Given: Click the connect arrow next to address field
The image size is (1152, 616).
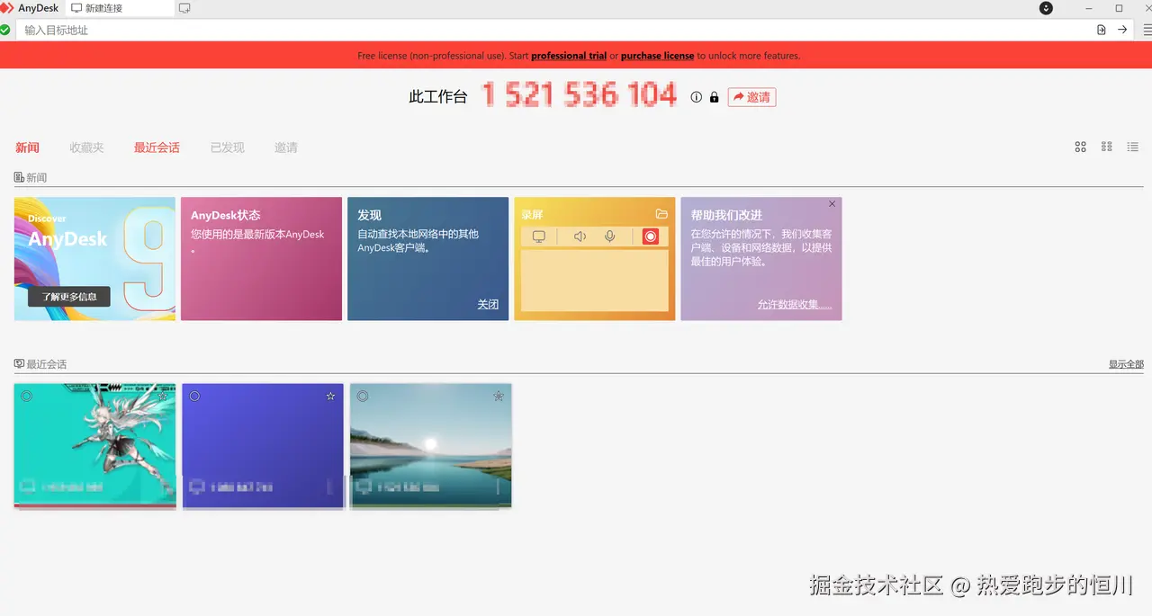Looking at the screenshot, I should tap(1120, 30).
